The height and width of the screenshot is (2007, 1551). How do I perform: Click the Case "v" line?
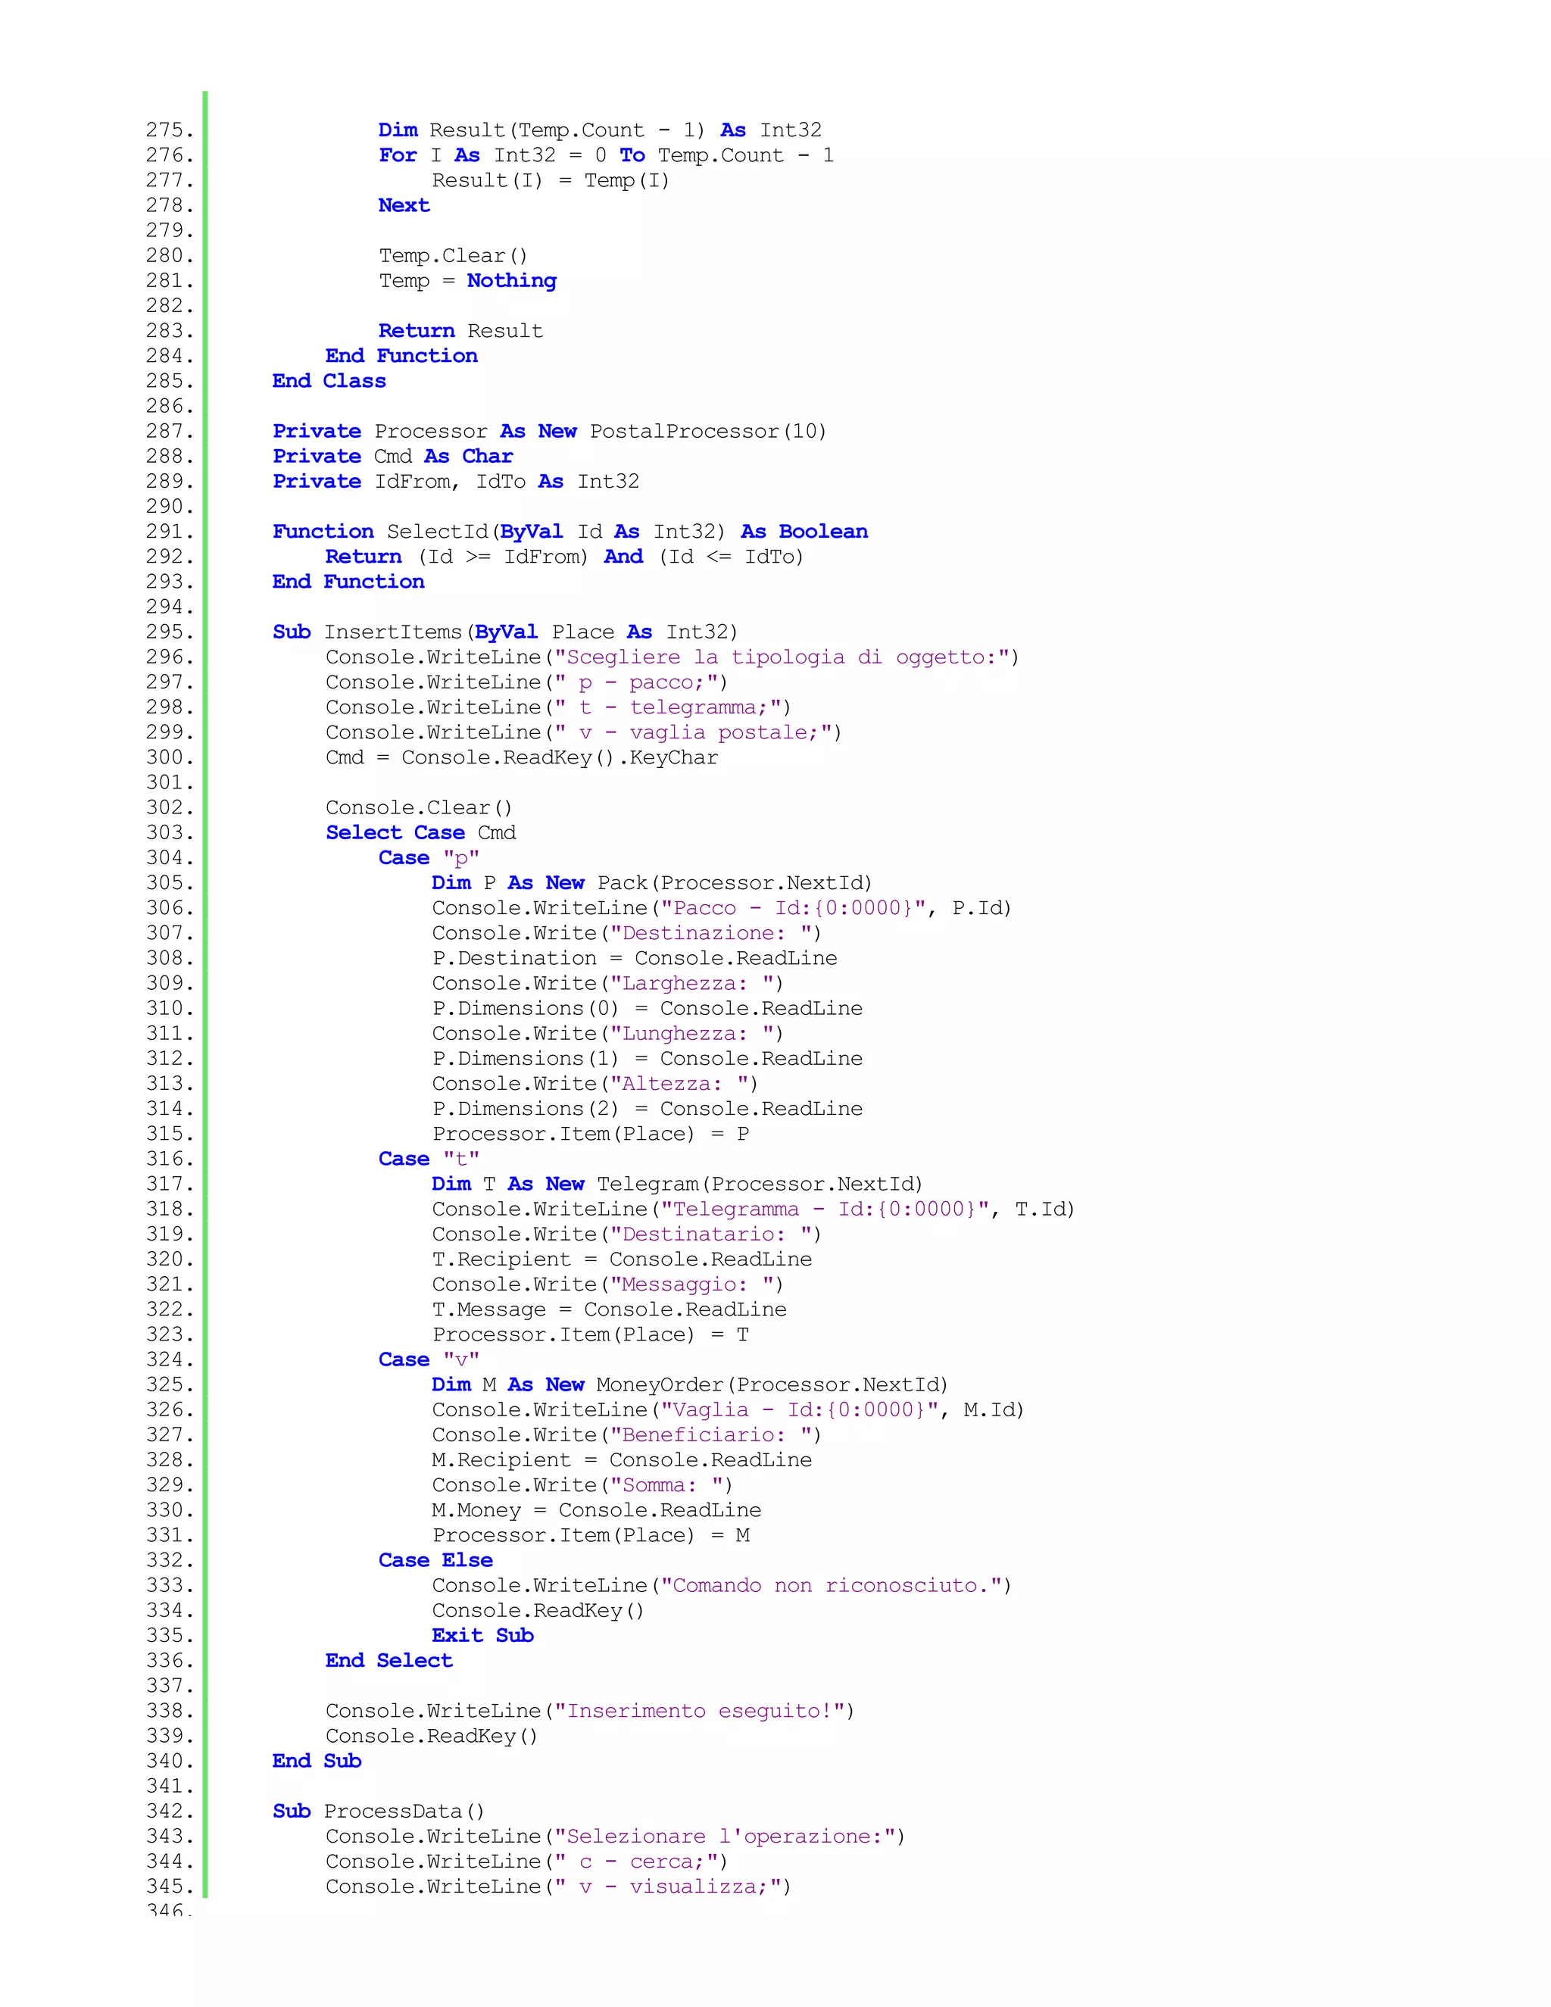pos(428,1359)
